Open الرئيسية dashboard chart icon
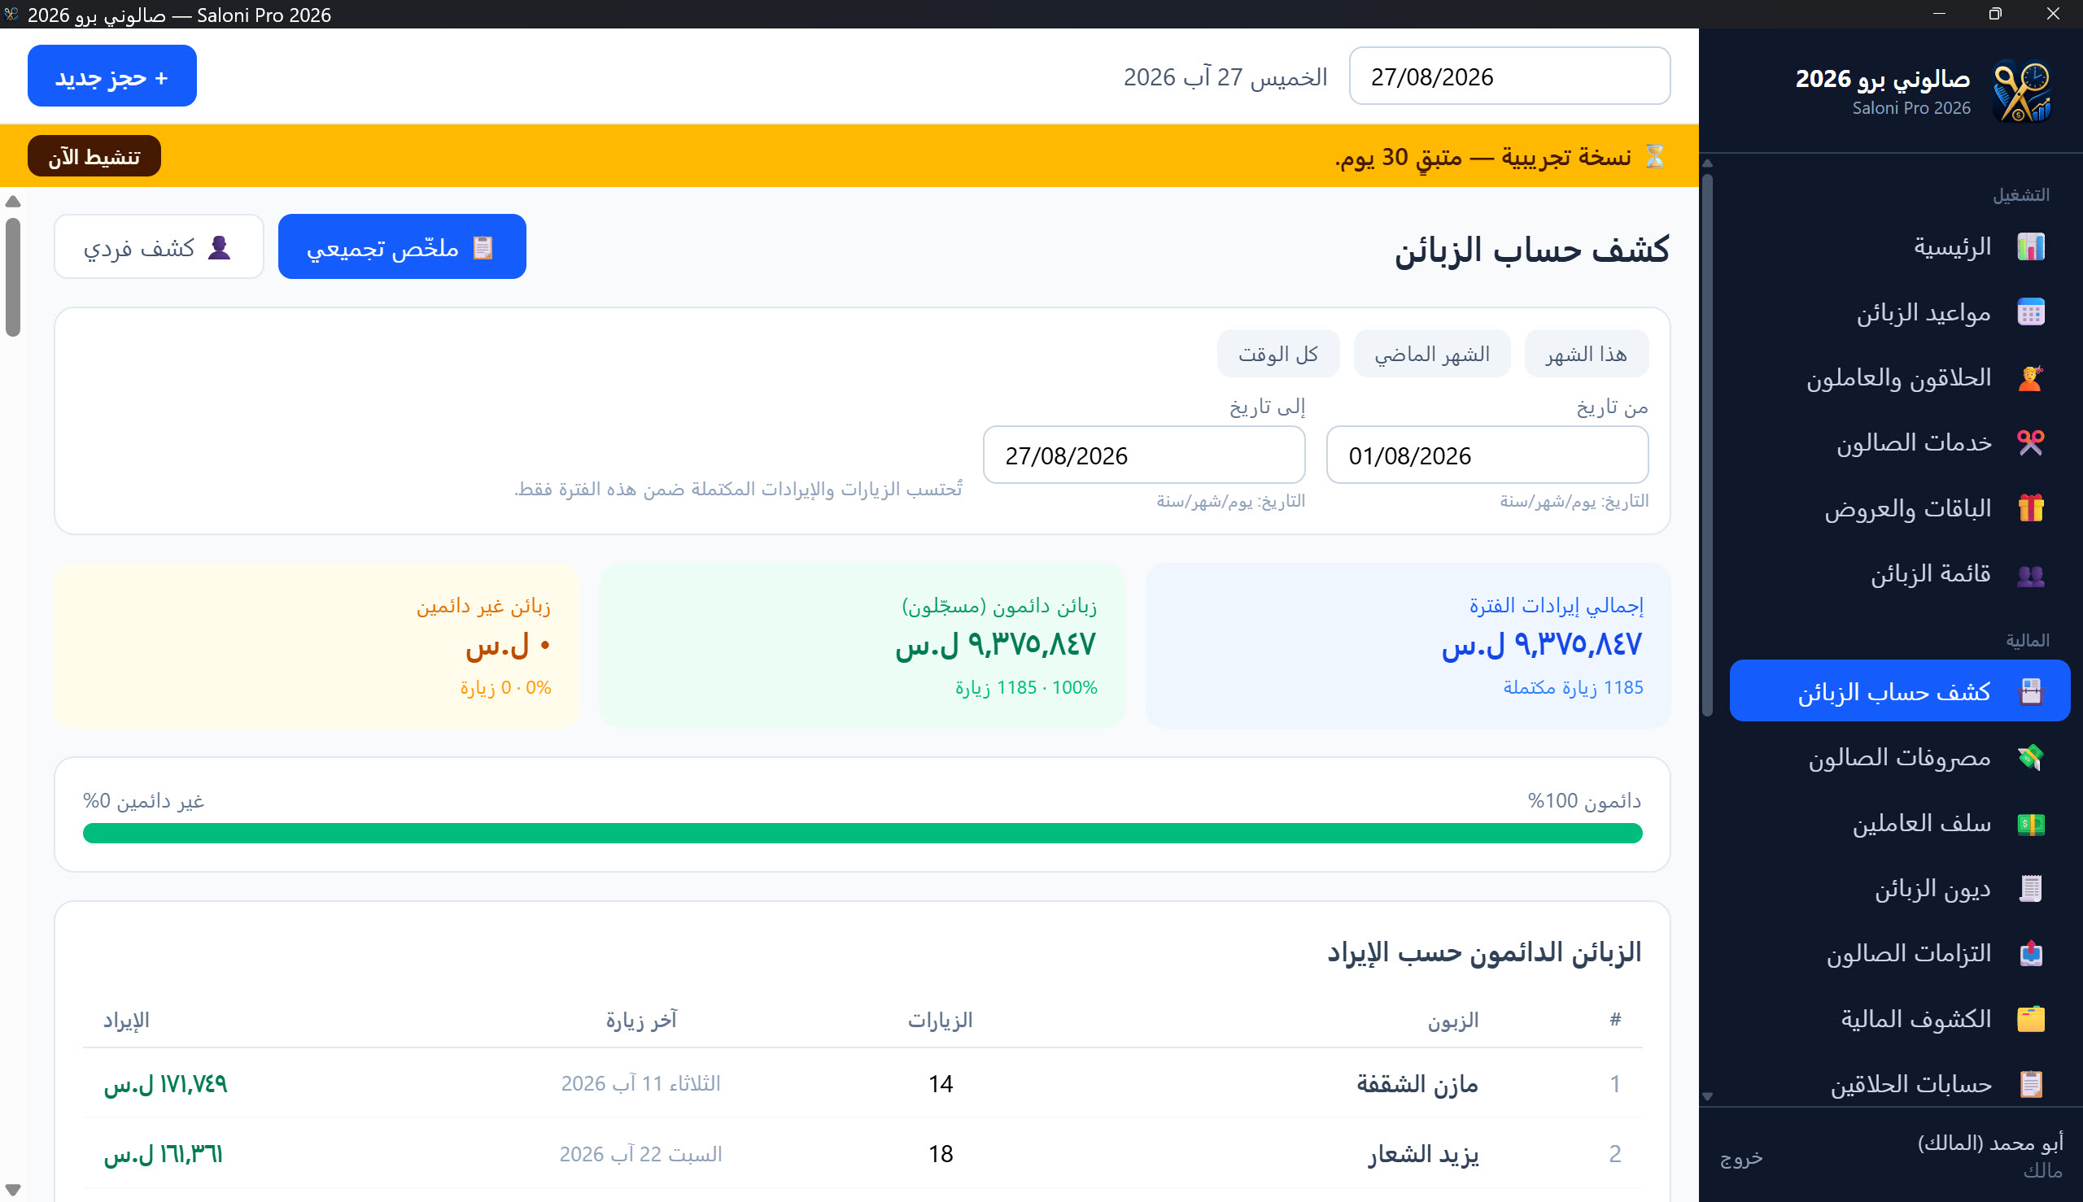Image resolution: width=2083 pixels, height=1202 pixels. coord(2030,247)
